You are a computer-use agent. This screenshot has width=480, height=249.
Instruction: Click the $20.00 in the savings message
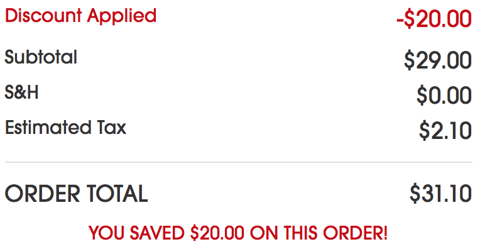click(217, 233)
